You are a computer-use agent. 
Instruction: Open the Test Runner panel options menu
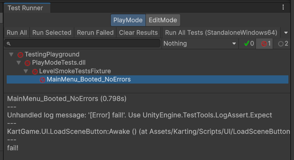(x=283, y=7)
